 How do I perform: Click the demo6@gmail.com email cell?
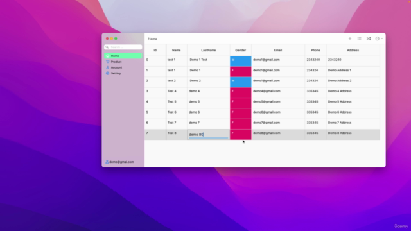point(278,114)
